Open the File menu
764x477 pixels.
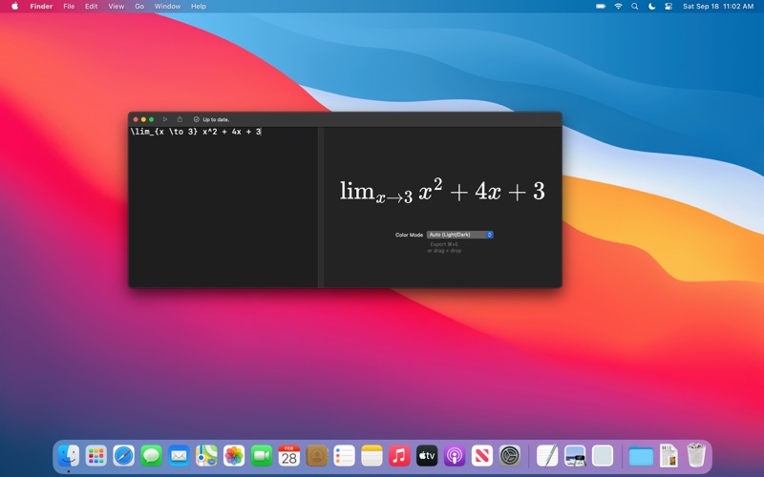[69, 7]
